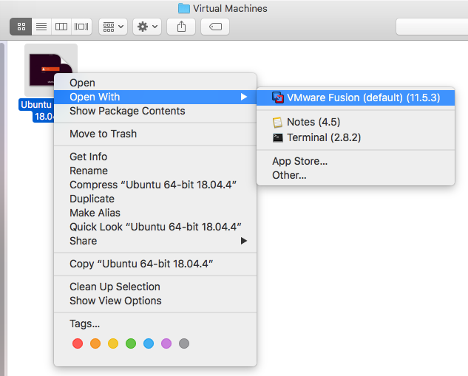468x376 pixels.
Task: Open with Terminal (2.8.2)
Action: (356, 137)
